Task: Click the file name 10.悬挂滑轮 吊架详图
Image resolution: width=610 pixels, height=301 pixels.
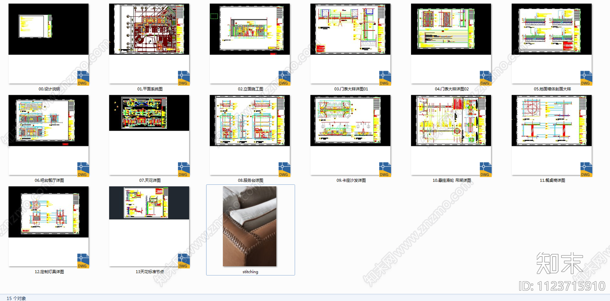Action: tap(452, 181)
